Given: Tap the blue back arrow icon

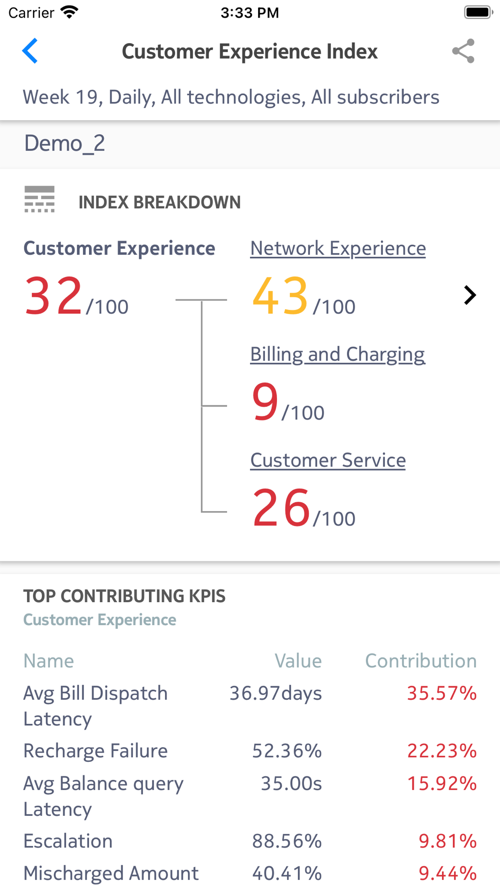Looking at the screenshot, I should [30, 51].
